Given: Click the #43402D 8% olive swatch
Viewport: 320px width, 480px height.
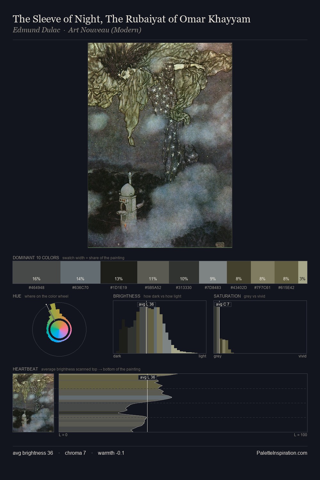Looking at the screenshot, I should [x=239, y=272].
